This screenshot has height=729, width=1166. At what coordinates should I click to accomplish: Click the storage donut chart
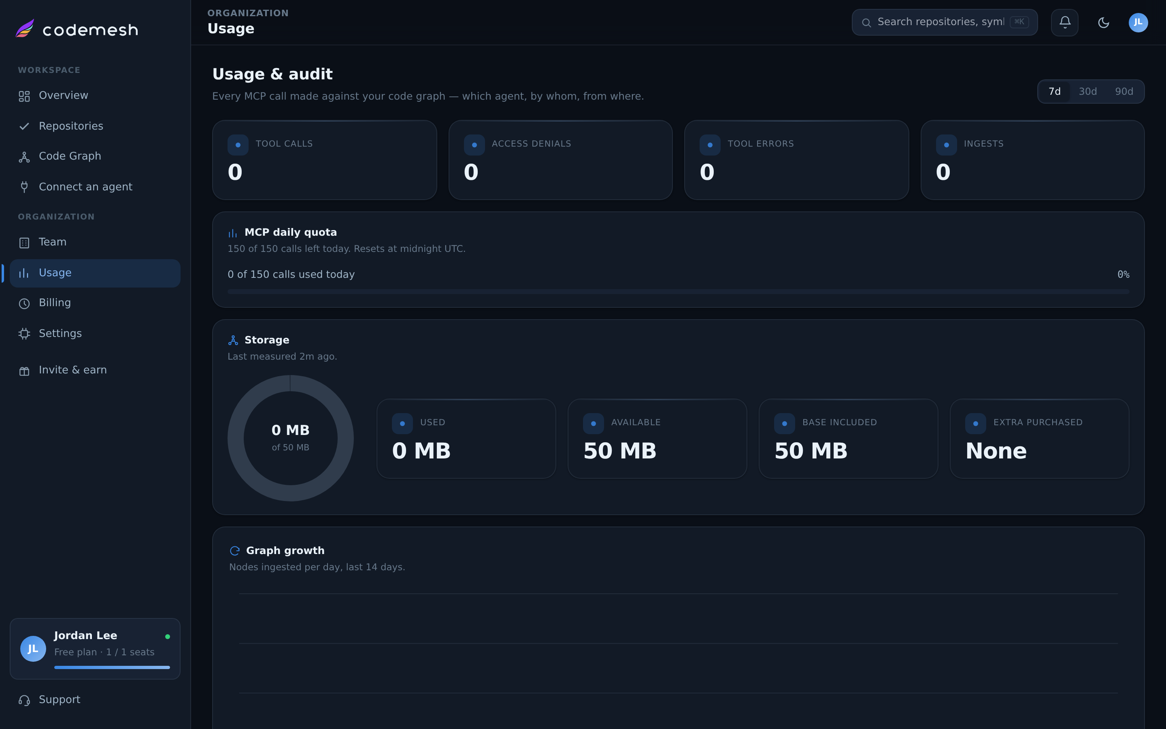tap(291, 438)
